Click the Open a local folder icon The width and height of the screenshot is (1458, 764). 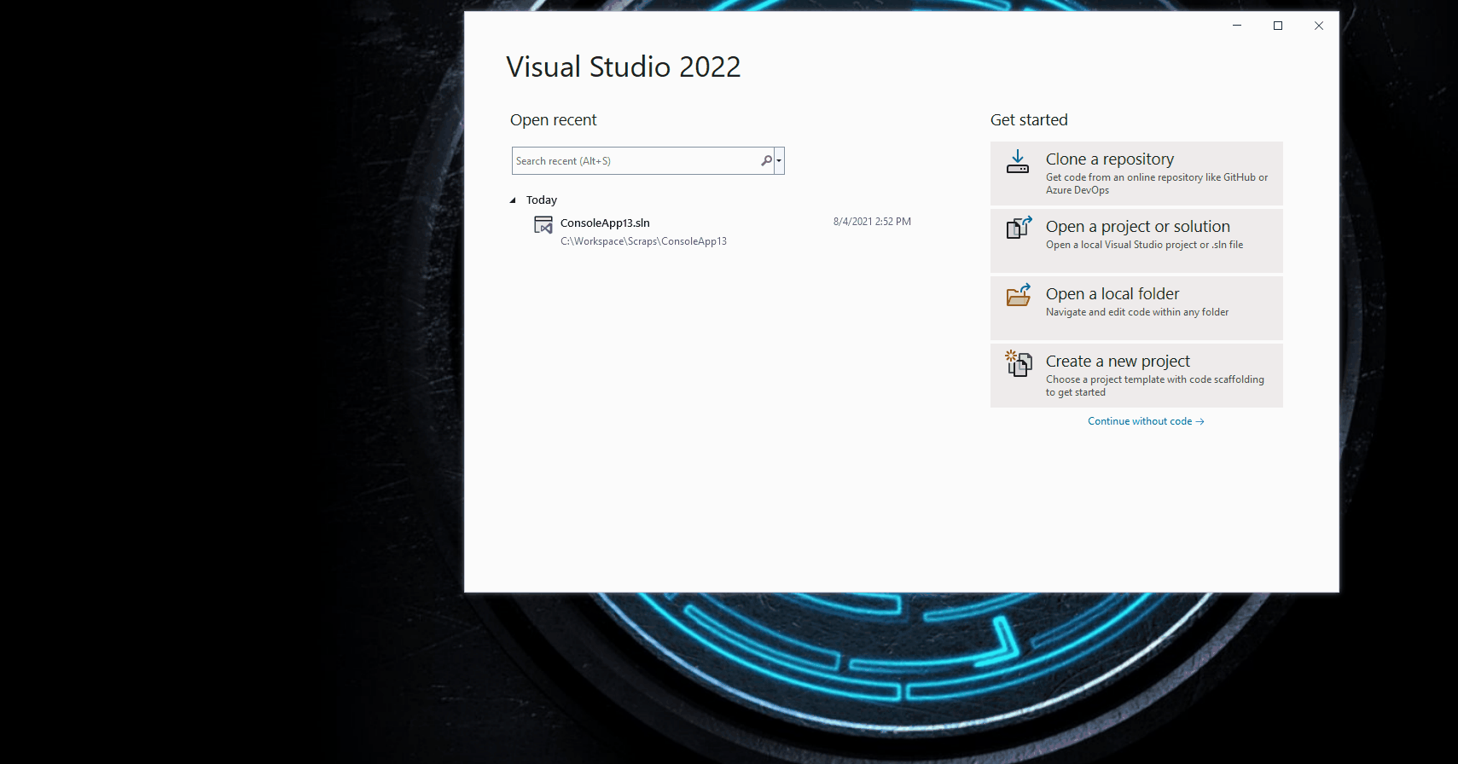pos(1019,295)
